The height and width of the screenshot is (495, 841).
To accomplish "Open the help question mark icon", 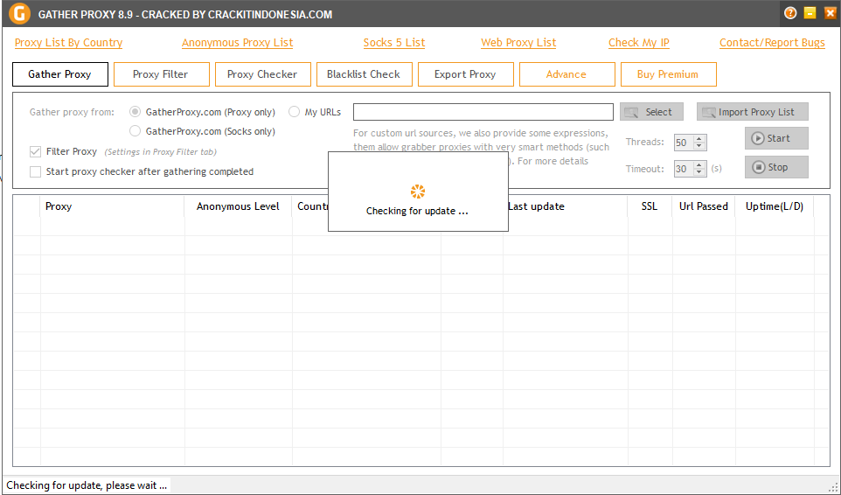I will coord(790,13).
